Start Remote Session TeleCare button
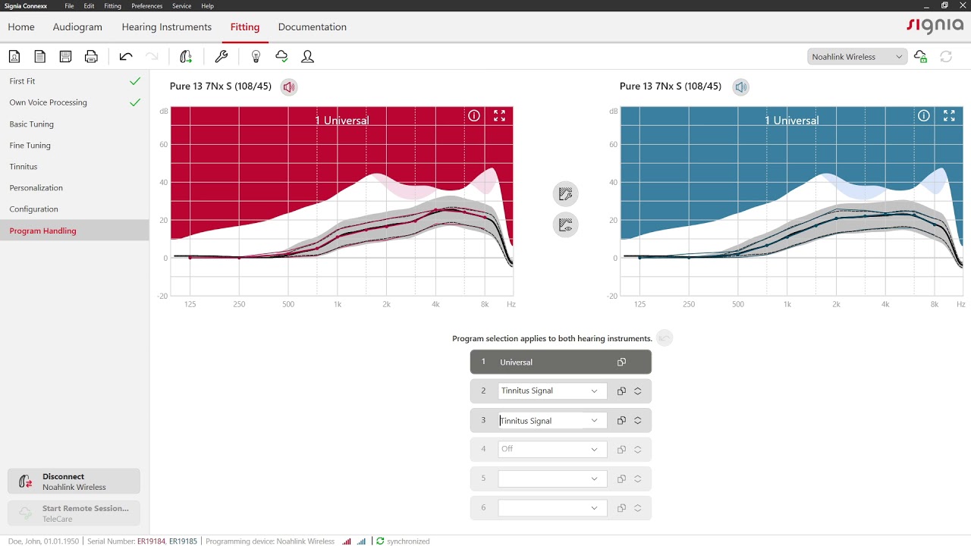The width and height of the screenshot is (971, 546). [x=74, y=513]
